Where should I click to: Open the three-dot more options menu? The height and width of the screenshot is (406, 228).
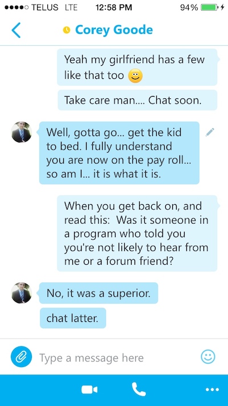pos(212,389)
